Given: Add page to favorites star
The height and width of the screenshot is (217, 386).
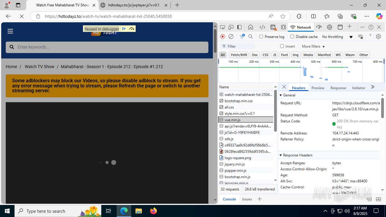Looking at the screenshot, I should 283,16.
